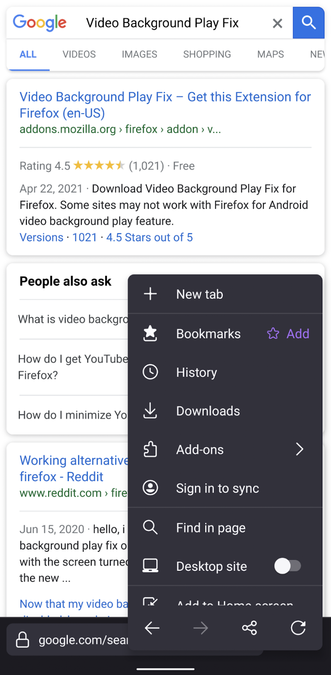Screen dimensions: 331x675
Task: Open the Bookmarks menu entry
Action: tap(208, 334)
